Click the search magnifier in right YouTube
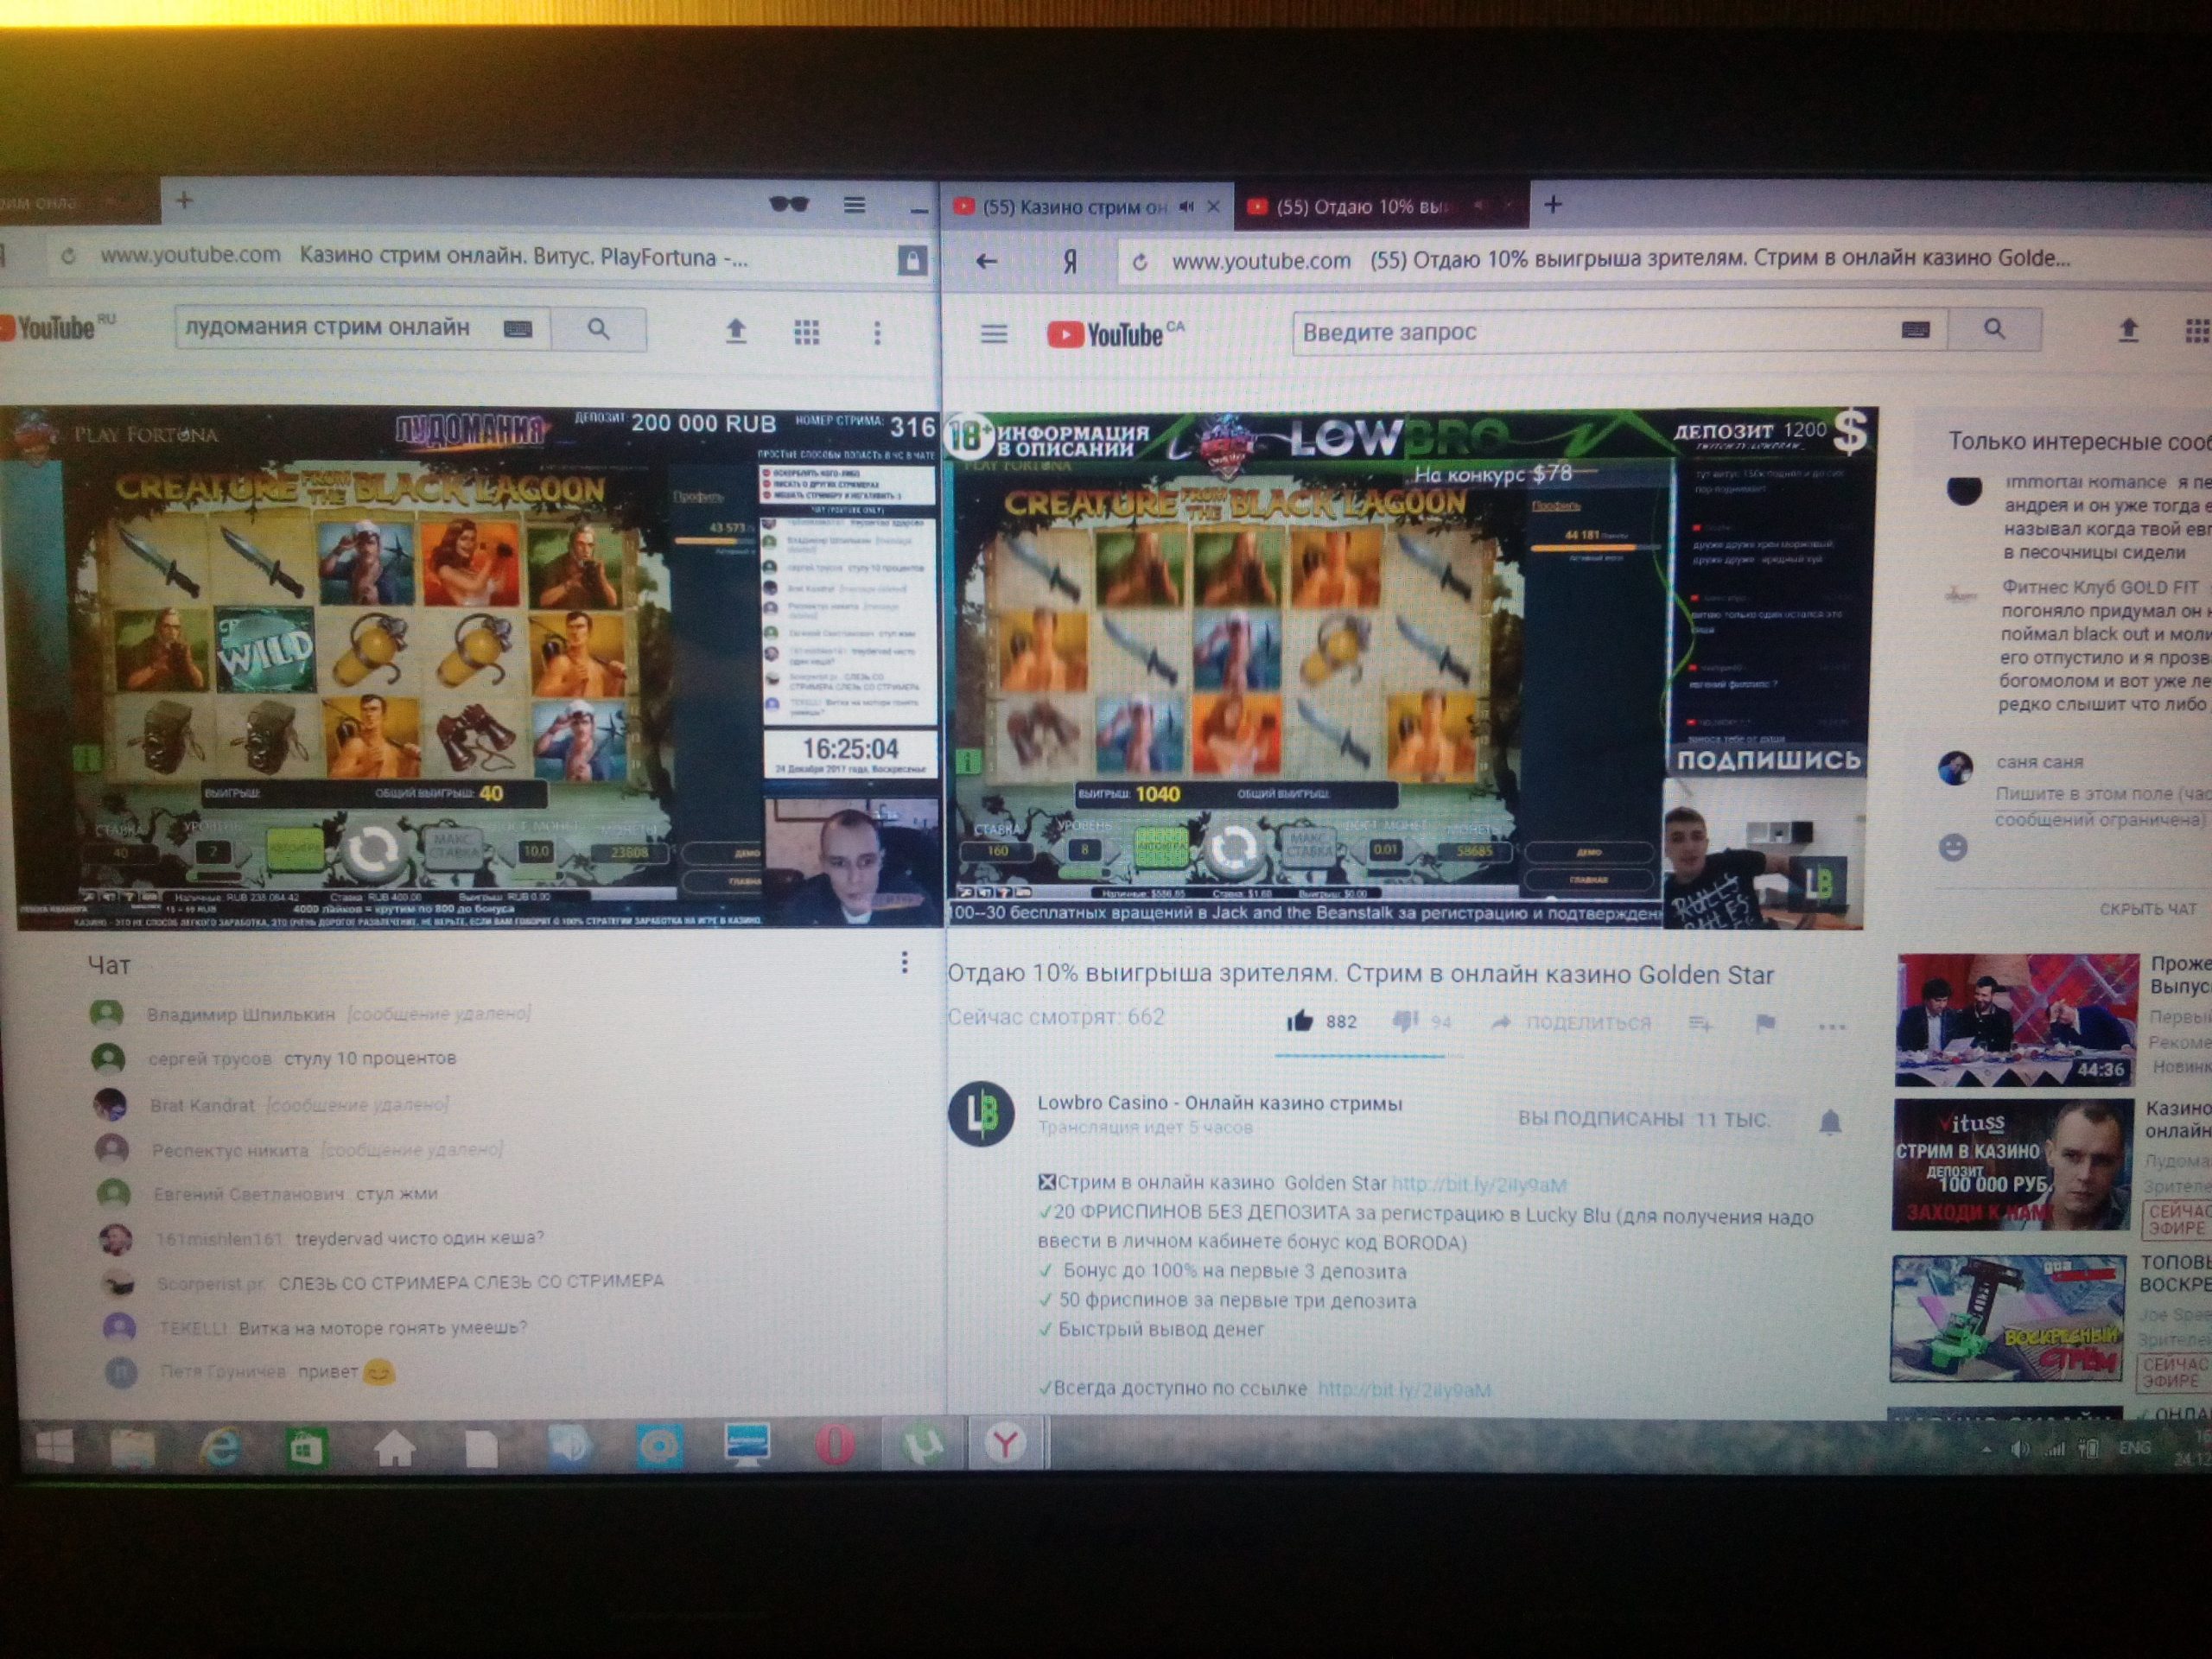Image resolution: width=2212 pixels, height=1659 pixels. click(1993, 329)
